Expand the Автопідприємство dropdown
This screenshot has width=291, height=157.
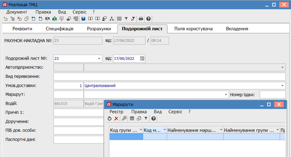click(282, 68)
